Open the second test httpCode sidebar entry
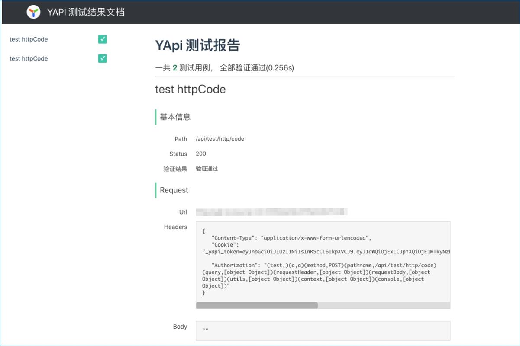 pos(29,58)
